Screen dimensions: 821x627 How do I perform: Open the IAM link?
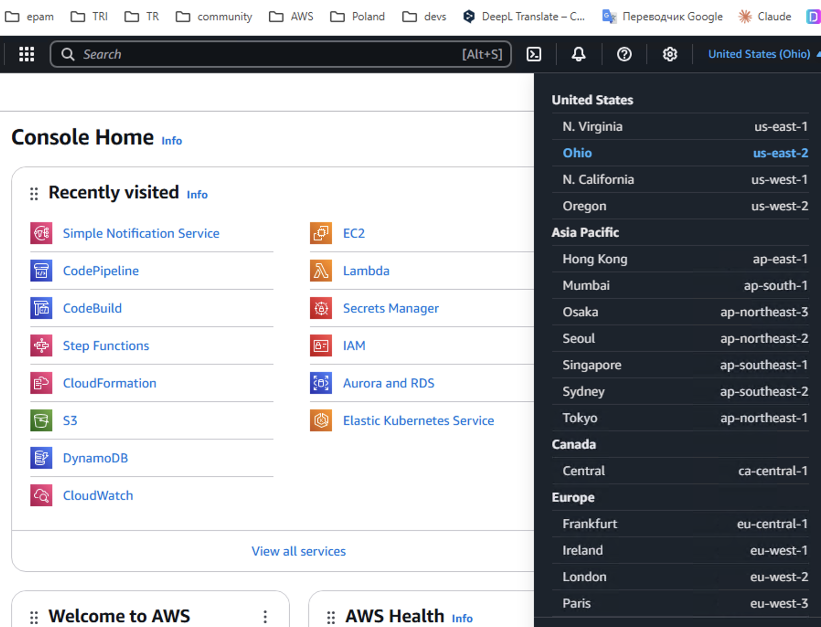pyautogui.click(x=354, y=345)
